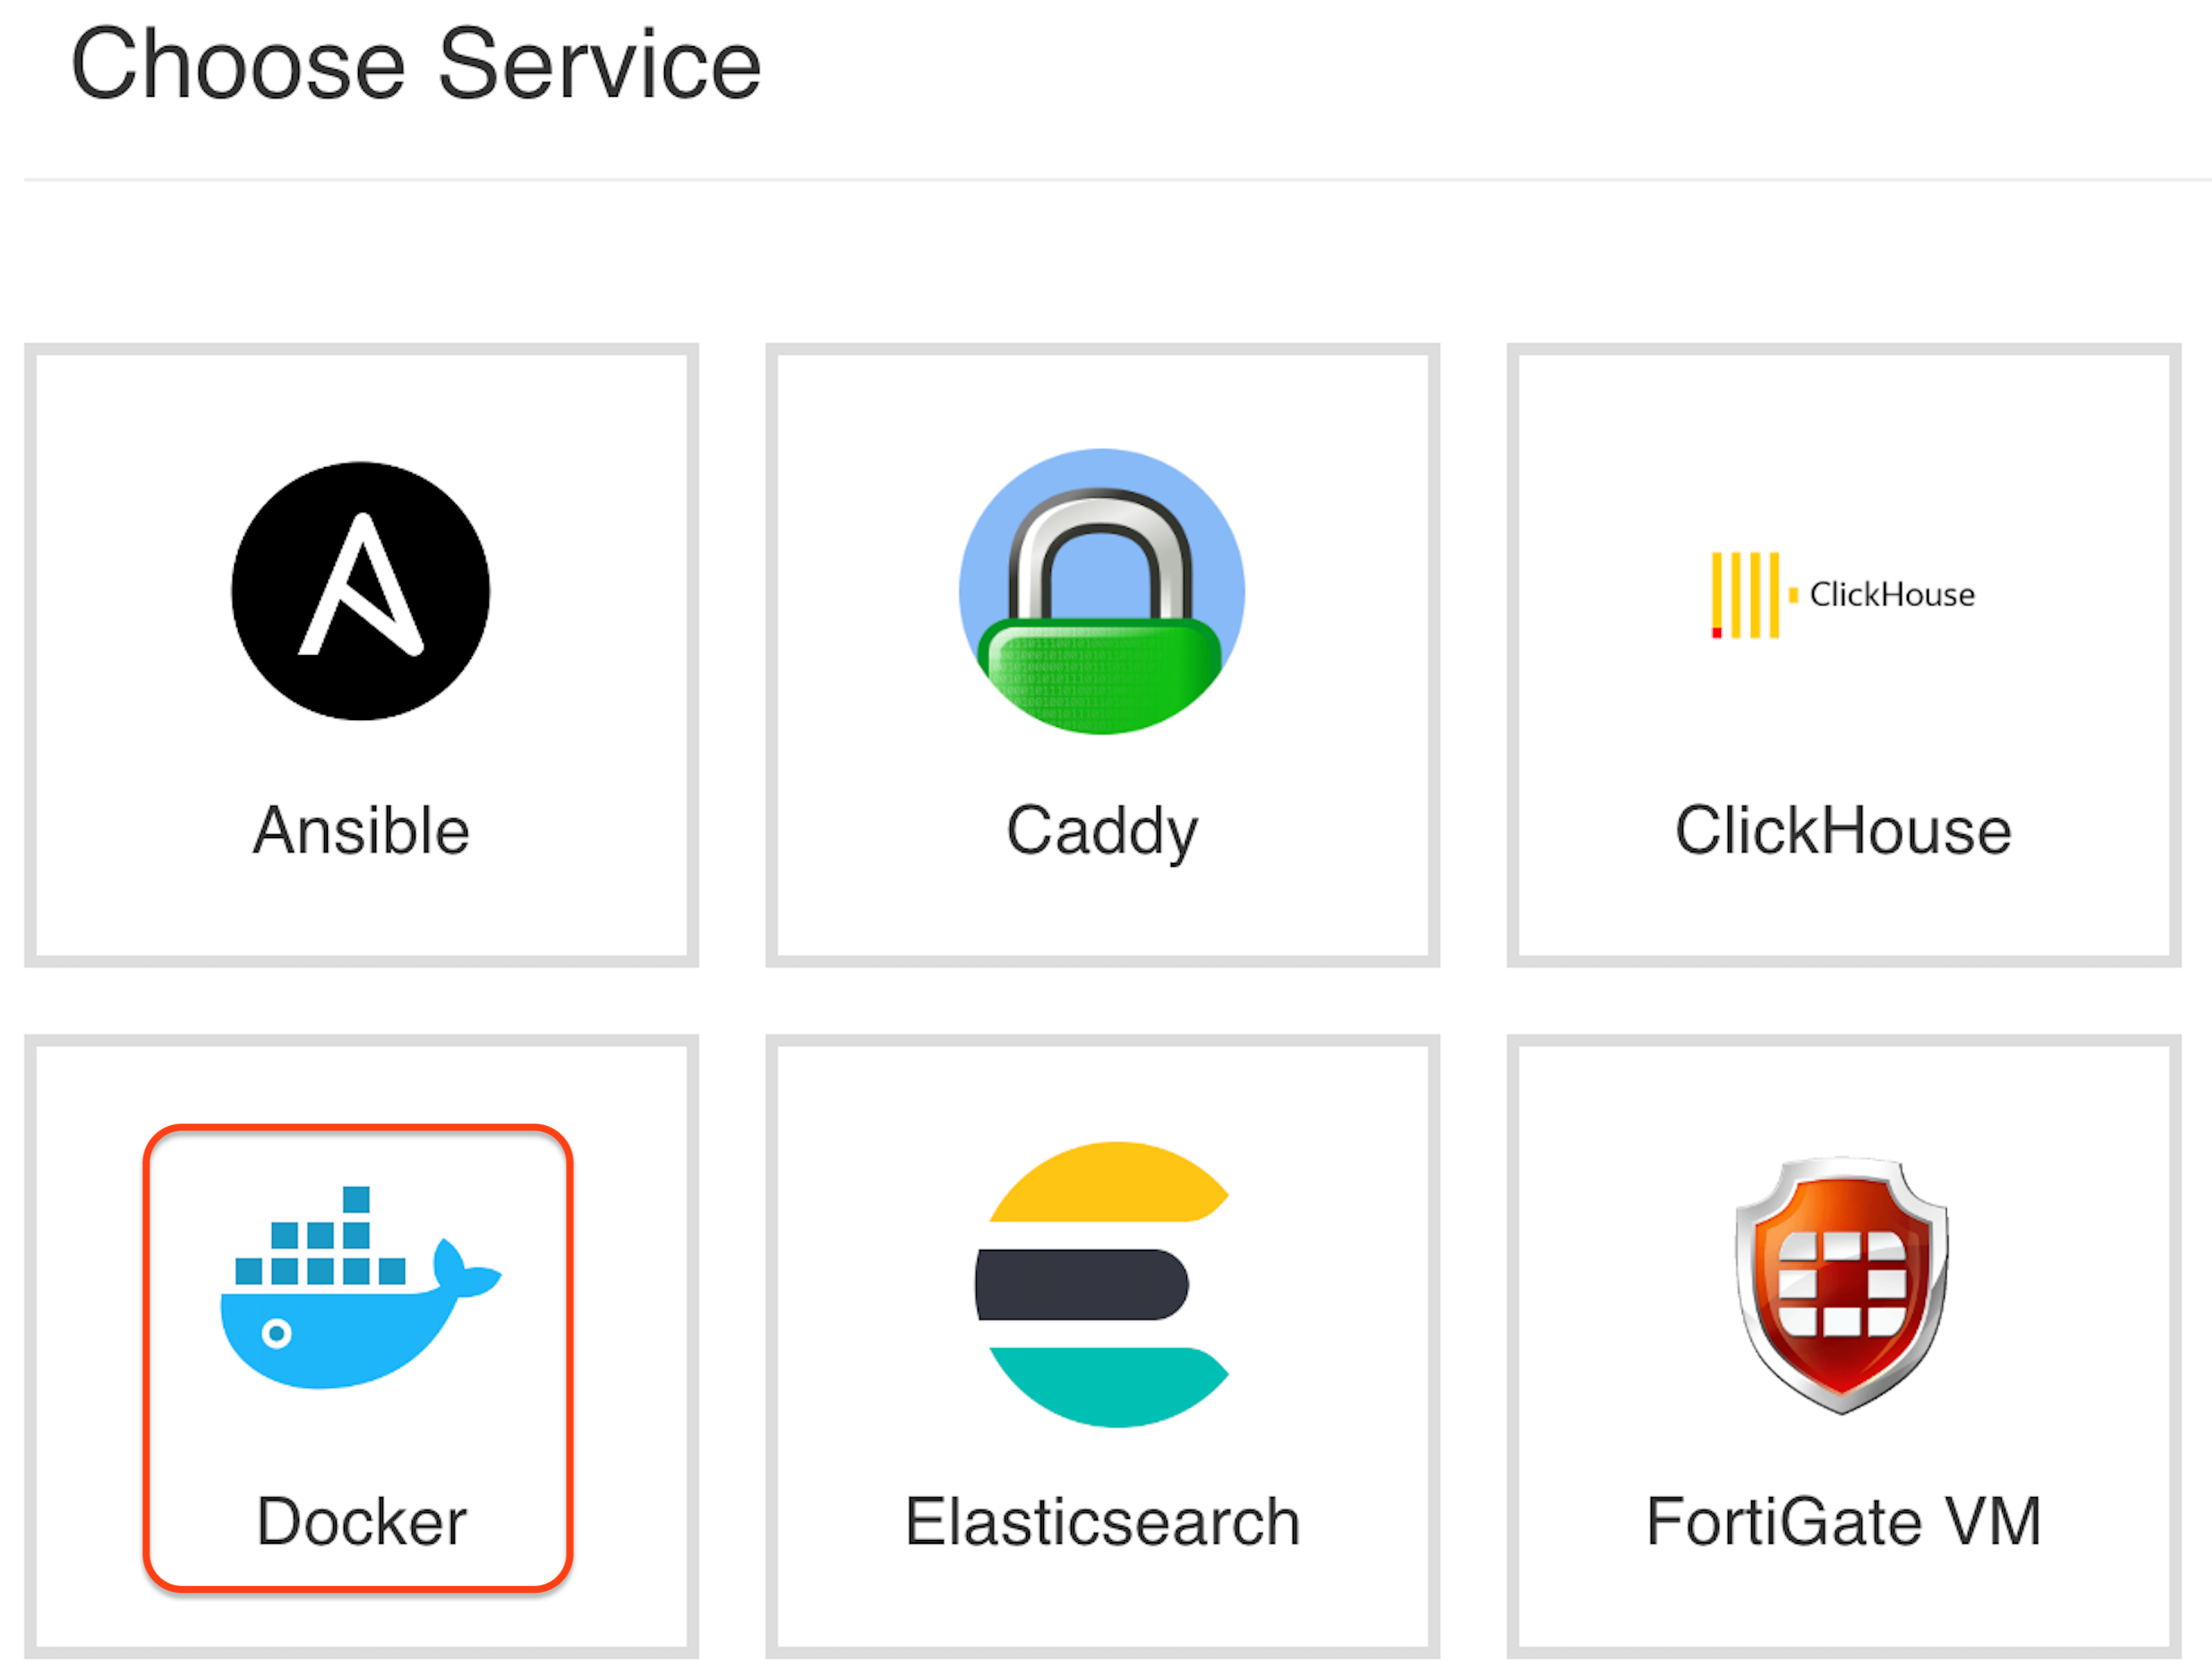This screenshot has width=2212, height=1676.
Task: Click the FortiGate VM label
Action: tap(1842, 1522)
